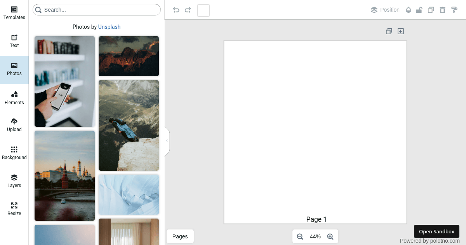
Task: Open the Text side panel
Action: 14,42
